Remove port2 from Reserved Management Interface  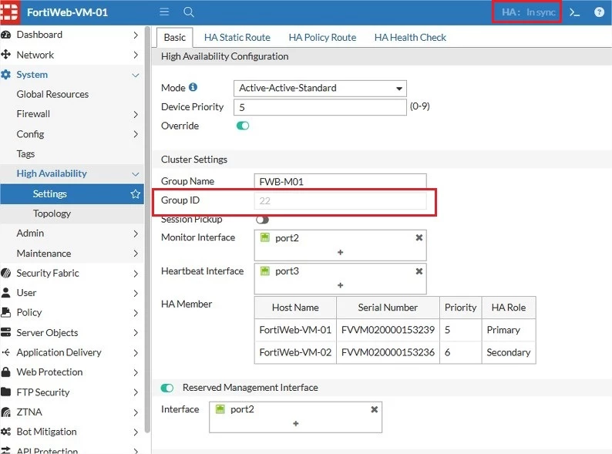375,409
